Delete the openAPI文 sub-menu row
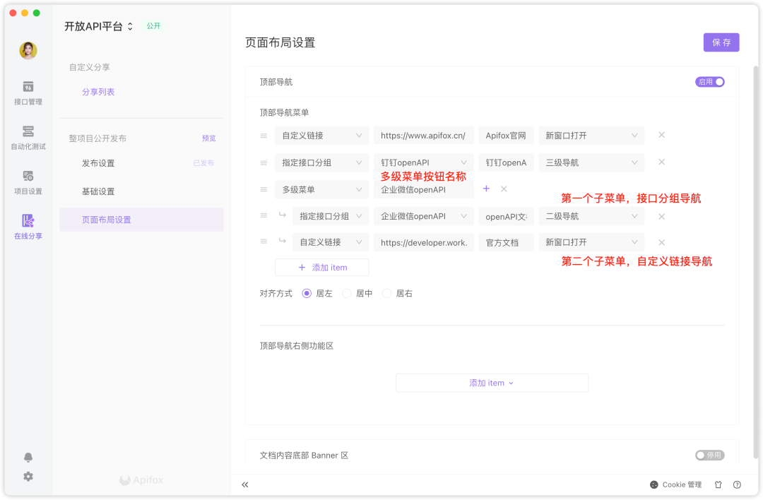This screenshot has width=763, height=500. click(662, 216)
